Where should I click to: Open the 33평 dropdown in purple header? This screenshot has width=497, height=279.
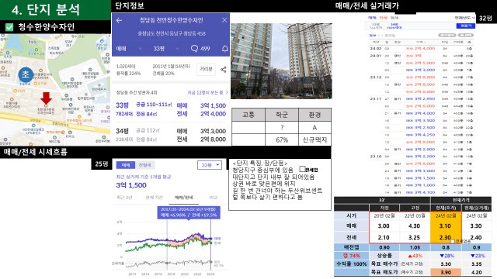[x=166, y=48]
